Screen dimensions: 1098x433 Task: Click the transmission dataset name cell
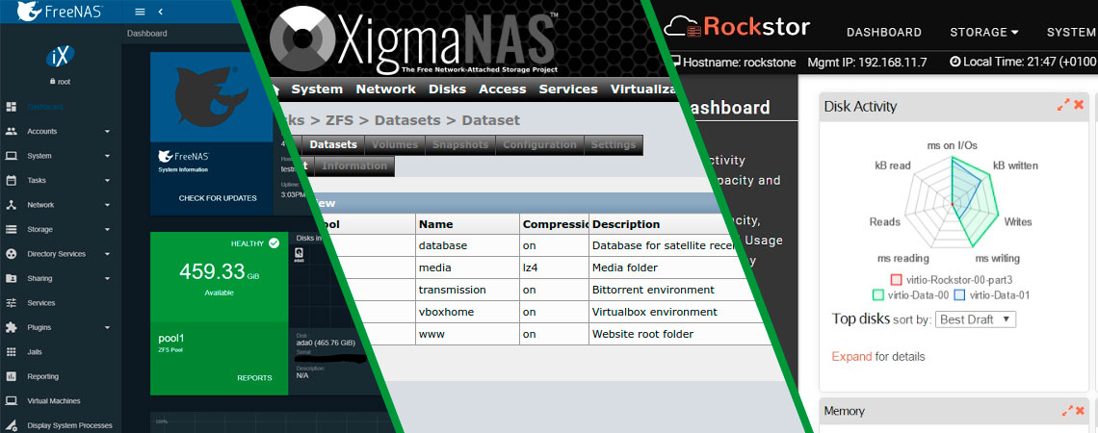(x=468, y=290)
